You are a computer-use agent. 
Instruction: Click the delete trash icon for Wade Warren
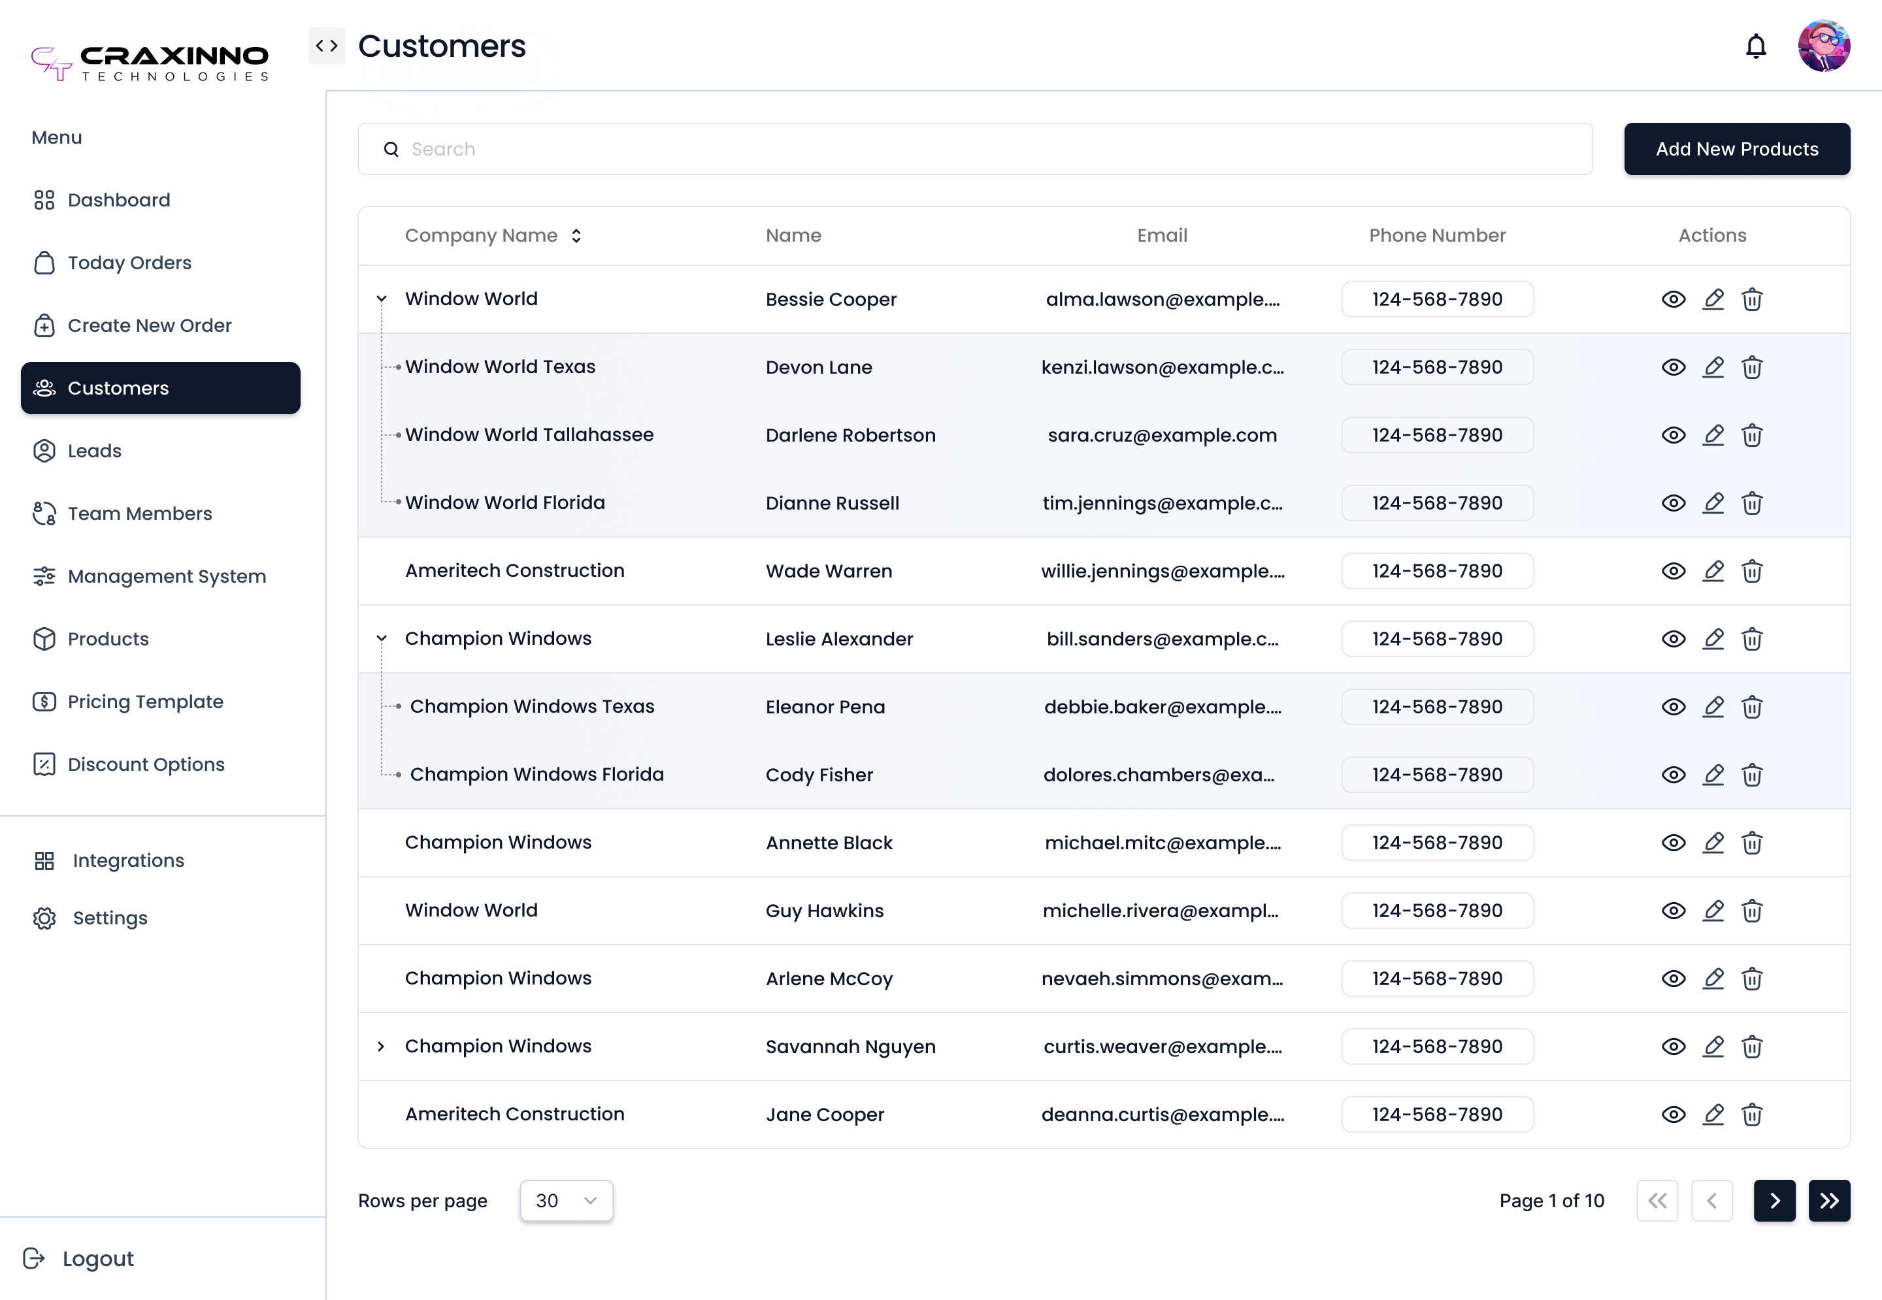coord(1753,571)
